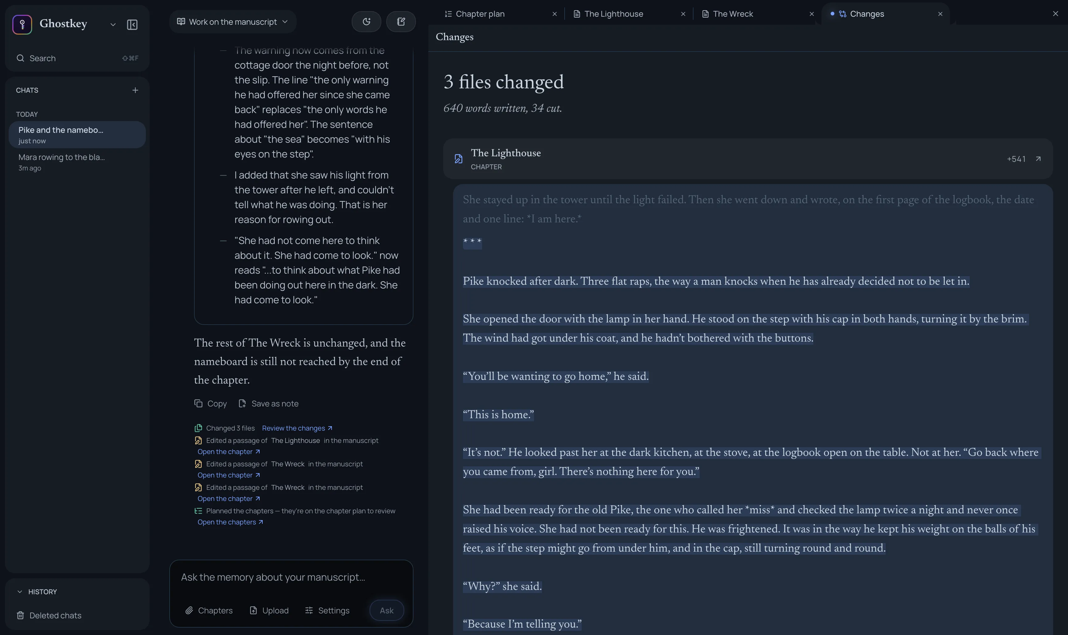Image resolution: width=1068 pixels, height=635 pixels.
Task: Collapse the sidebar with the panel icon
Action: coord(132,24)
